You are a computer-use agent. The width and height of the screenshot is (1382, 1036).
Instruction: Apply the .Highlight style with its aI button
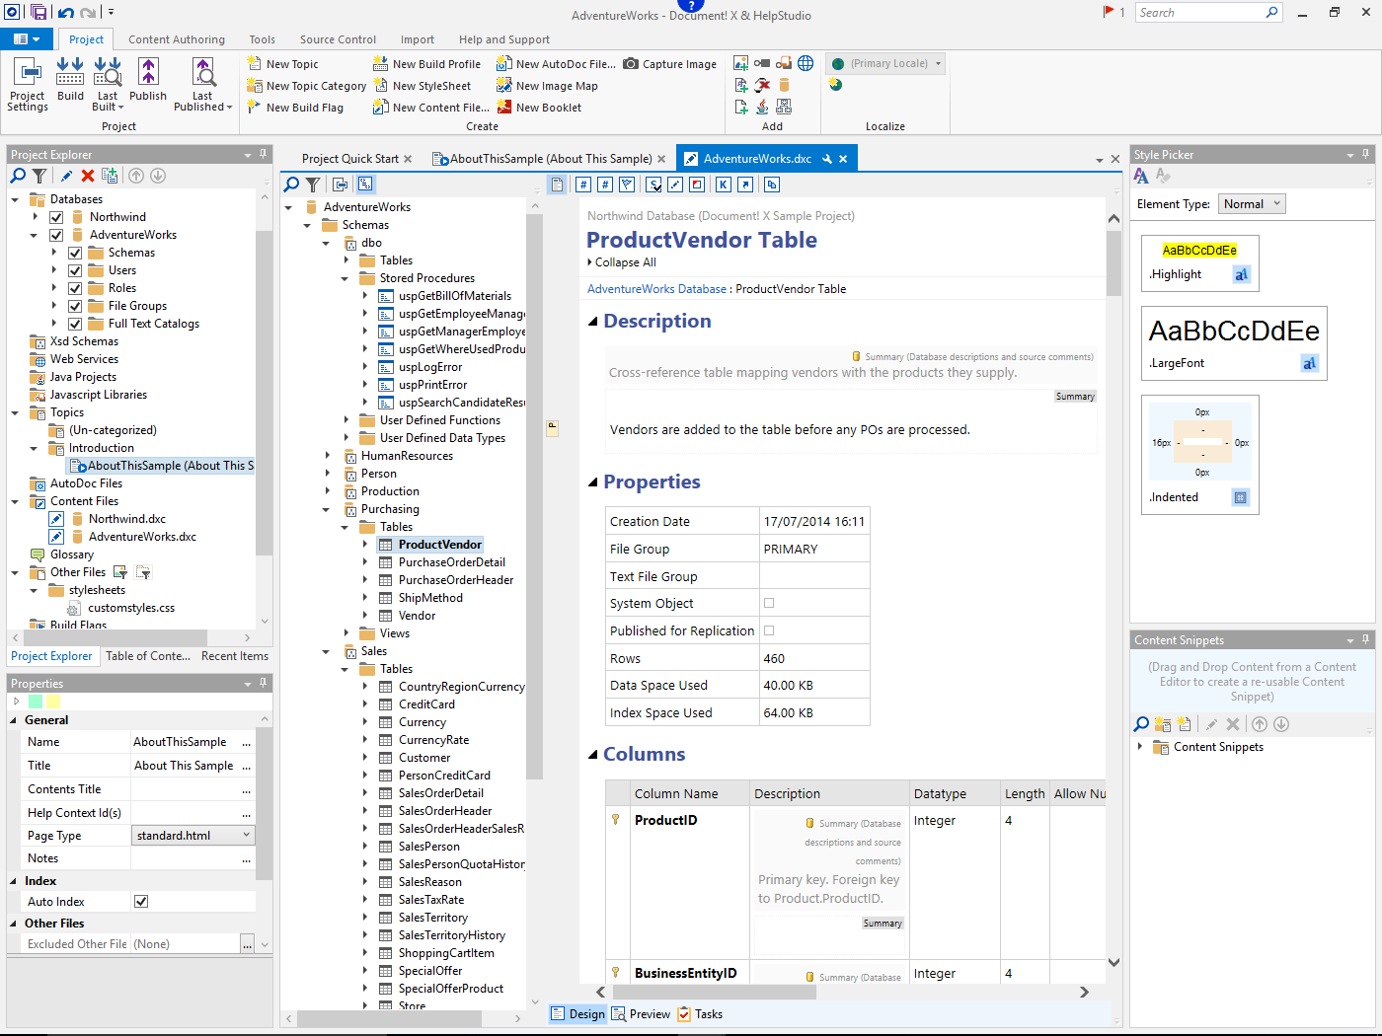(x=1242, y=274)
